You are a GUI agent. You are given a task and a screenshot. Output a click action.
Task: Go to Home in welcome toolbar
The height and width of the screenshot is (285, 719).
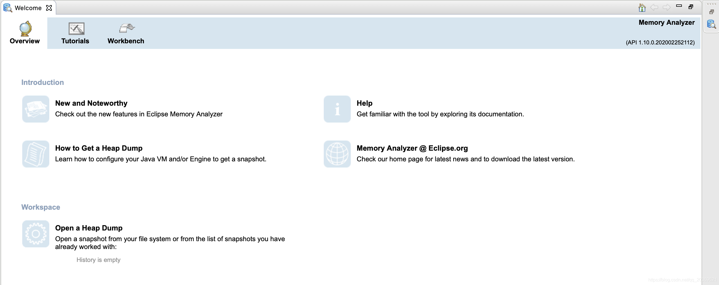point(642,7)
